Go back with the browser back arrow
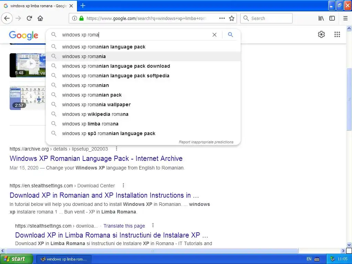 pyautogui.click(x=7, y=19)
